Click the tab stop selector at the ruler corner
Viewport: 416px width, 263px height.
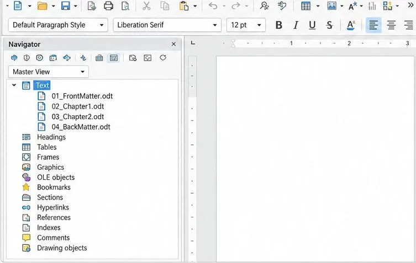[x=193, y=43]
